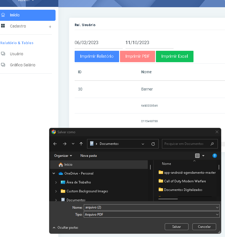The width and height of the screenshot is (225, 237).
Task: Click the up-to-parent-folder arrow
Action: (x=81, y=144)
